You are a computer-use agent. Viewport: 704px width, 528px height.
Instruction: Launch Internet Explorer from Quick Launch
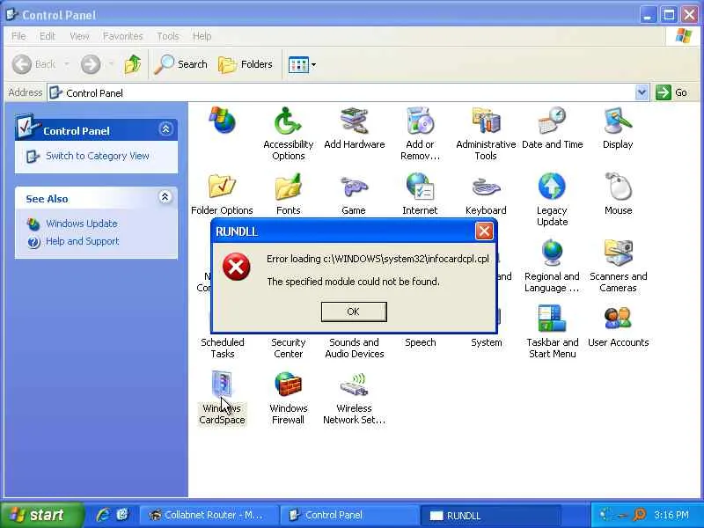[x=103, y=515]
